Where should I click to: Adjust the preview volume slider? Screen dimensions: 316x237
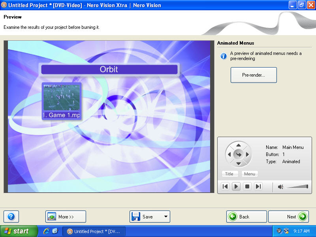coord(297,186)
